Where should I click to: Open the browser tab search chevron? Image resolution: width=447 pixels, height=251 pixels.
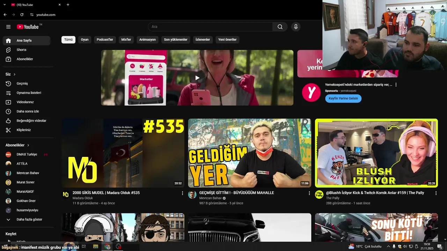point(5,5)
